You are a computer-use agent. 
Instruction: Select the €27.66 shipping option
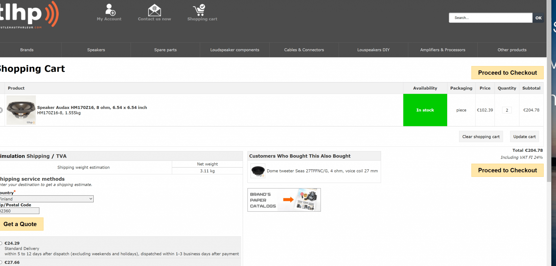(x=1, y=262)
